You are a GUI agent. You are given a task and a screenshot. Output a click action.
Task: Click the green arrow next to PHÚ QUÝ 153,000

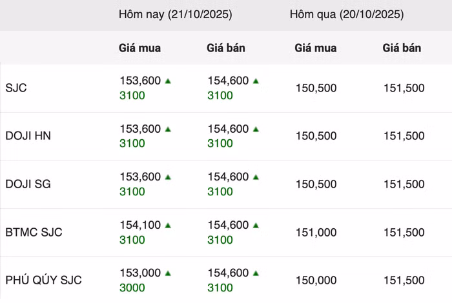click(x=168, y=273)
